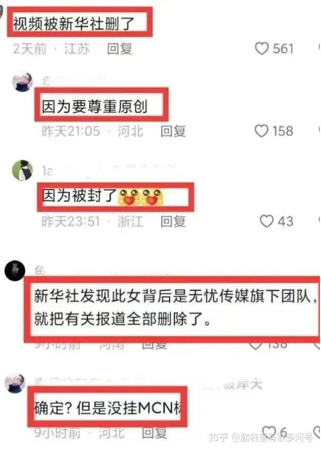Viewport: 321px width, 451px height.
Task: Like the comment with 6 likes
Action: (269, 431)
